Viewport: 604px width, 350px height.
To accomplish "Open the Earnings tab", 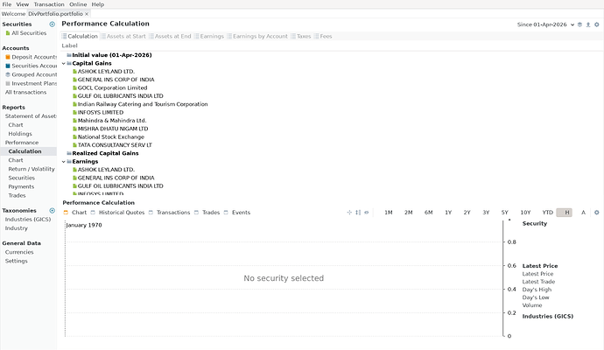I will coord(209,36).
